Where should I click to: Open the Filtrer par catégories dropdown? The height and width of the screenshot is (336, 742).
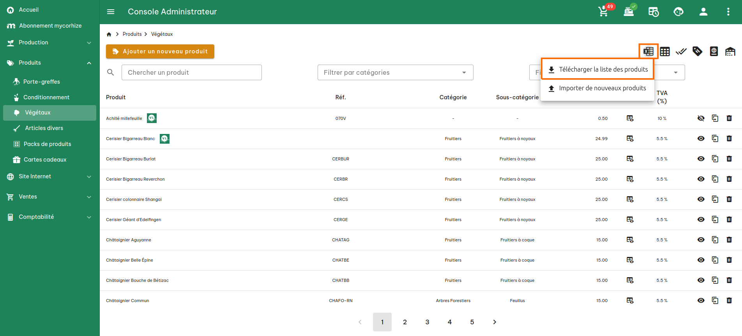pos(395,72)
